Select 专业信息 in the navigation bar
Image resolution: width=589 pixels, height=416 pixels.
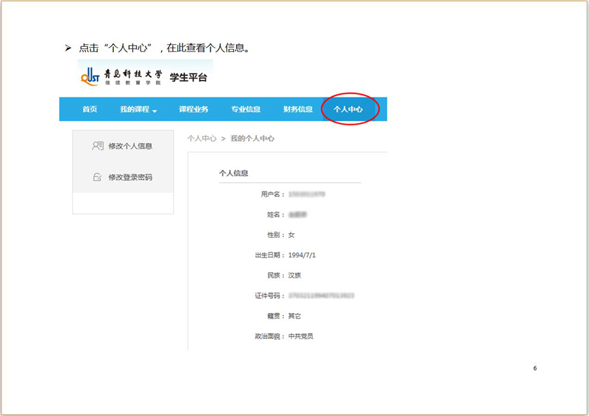(x=245, y=109)
